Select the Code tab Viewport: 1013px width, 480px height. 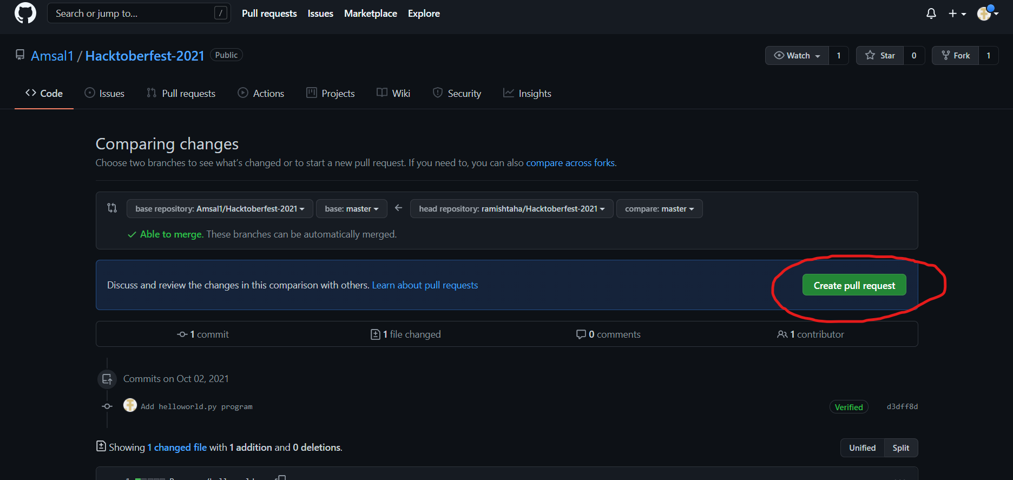pos(44,93)
